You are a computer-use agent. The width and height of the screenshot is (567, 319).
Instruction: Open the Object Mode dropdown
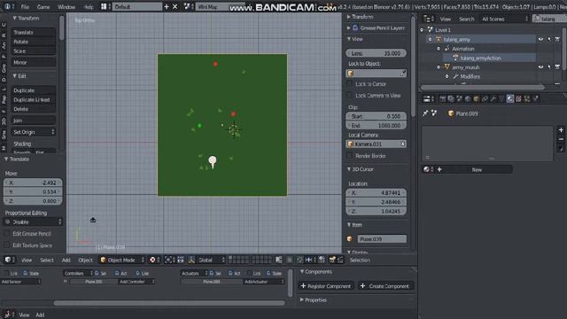(122, 260)
